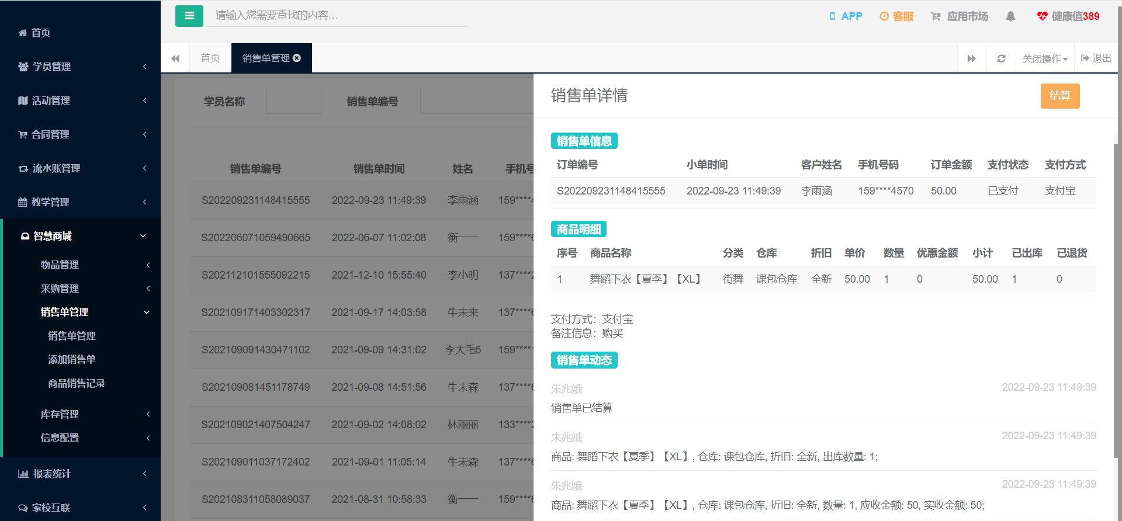Click the 学员名称 filter input

tap(294, 101)
